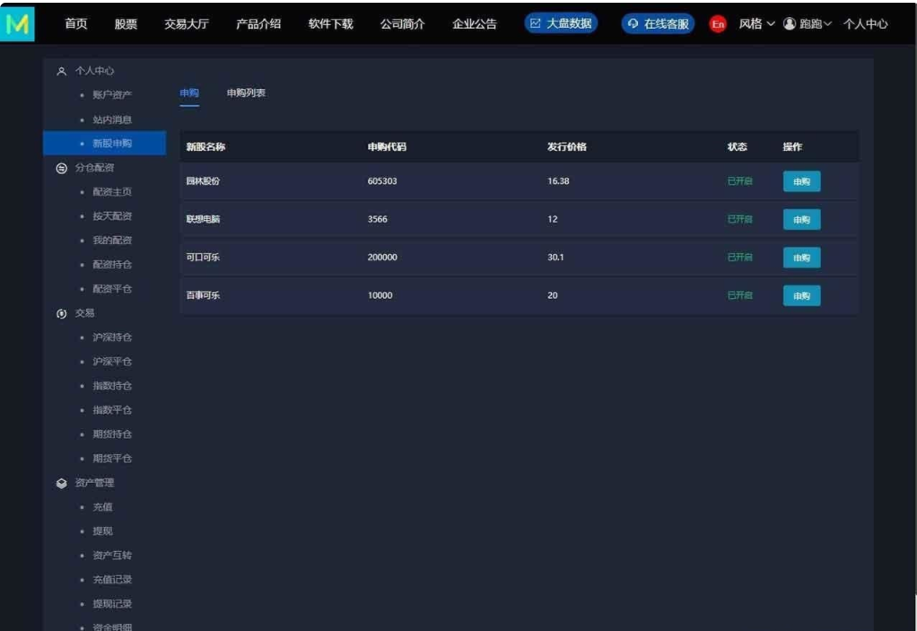Click the 个人中心 person icon in sidebar
The image size is (917, 631).
(61, 71)
